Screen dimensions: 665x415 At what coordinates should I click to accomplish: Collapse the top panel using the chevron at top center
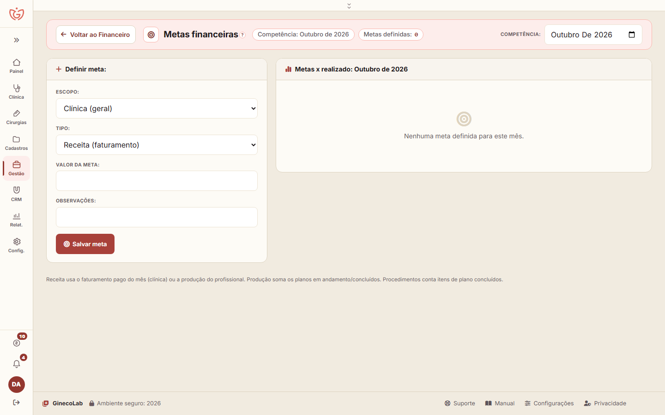349,6
